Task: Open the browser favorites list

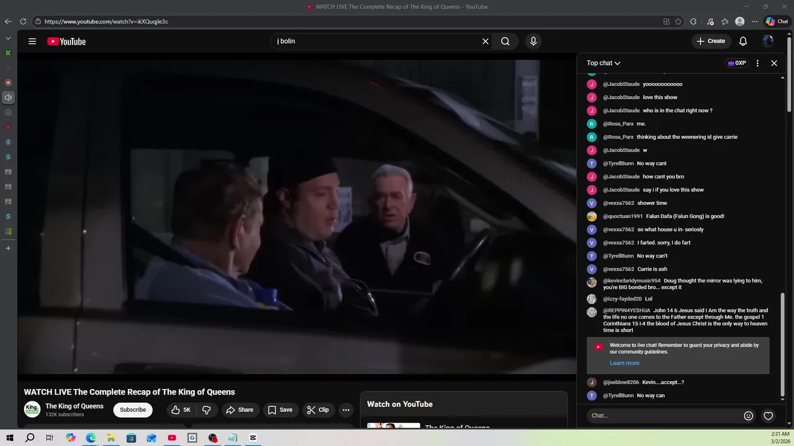Action: (x=725, y=22)
